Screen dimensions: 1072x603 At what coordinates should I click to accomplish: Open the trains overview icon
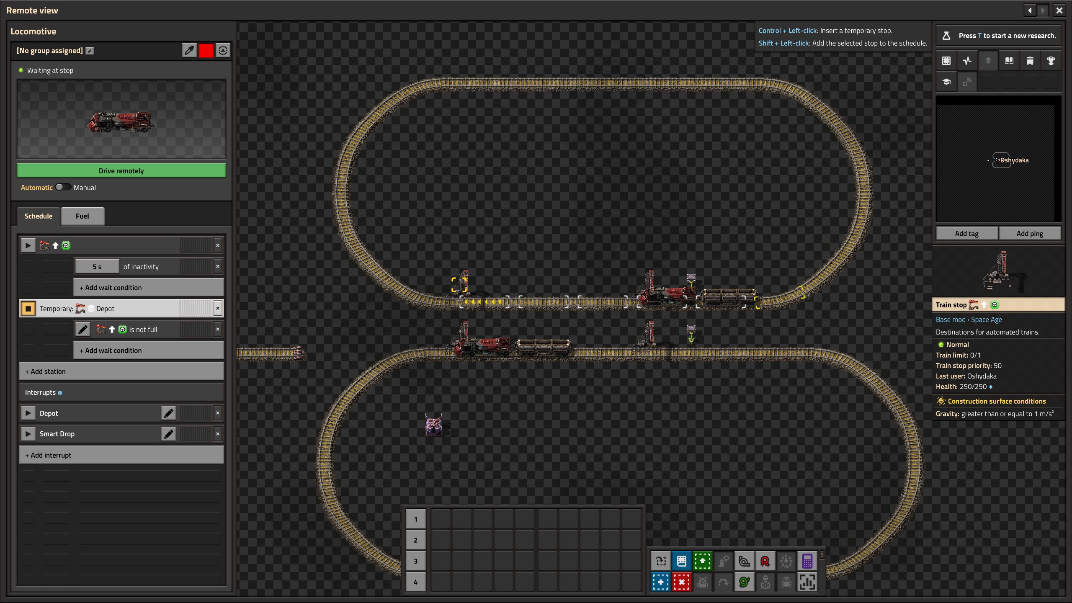(1030, 61)
